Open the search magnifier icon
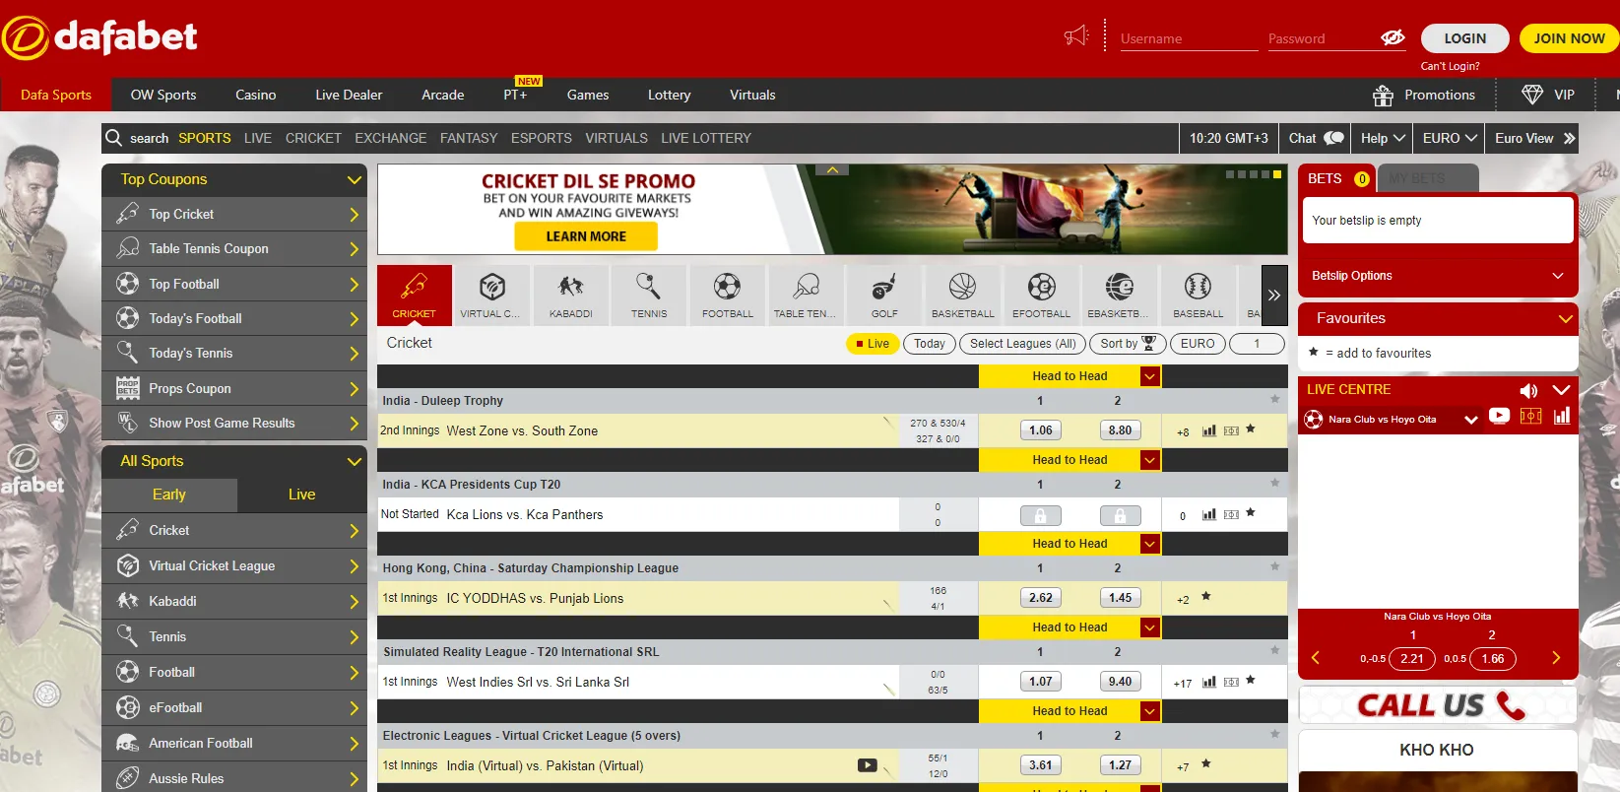The width and height of the screenshot is (1620, 792). (114, 138)
